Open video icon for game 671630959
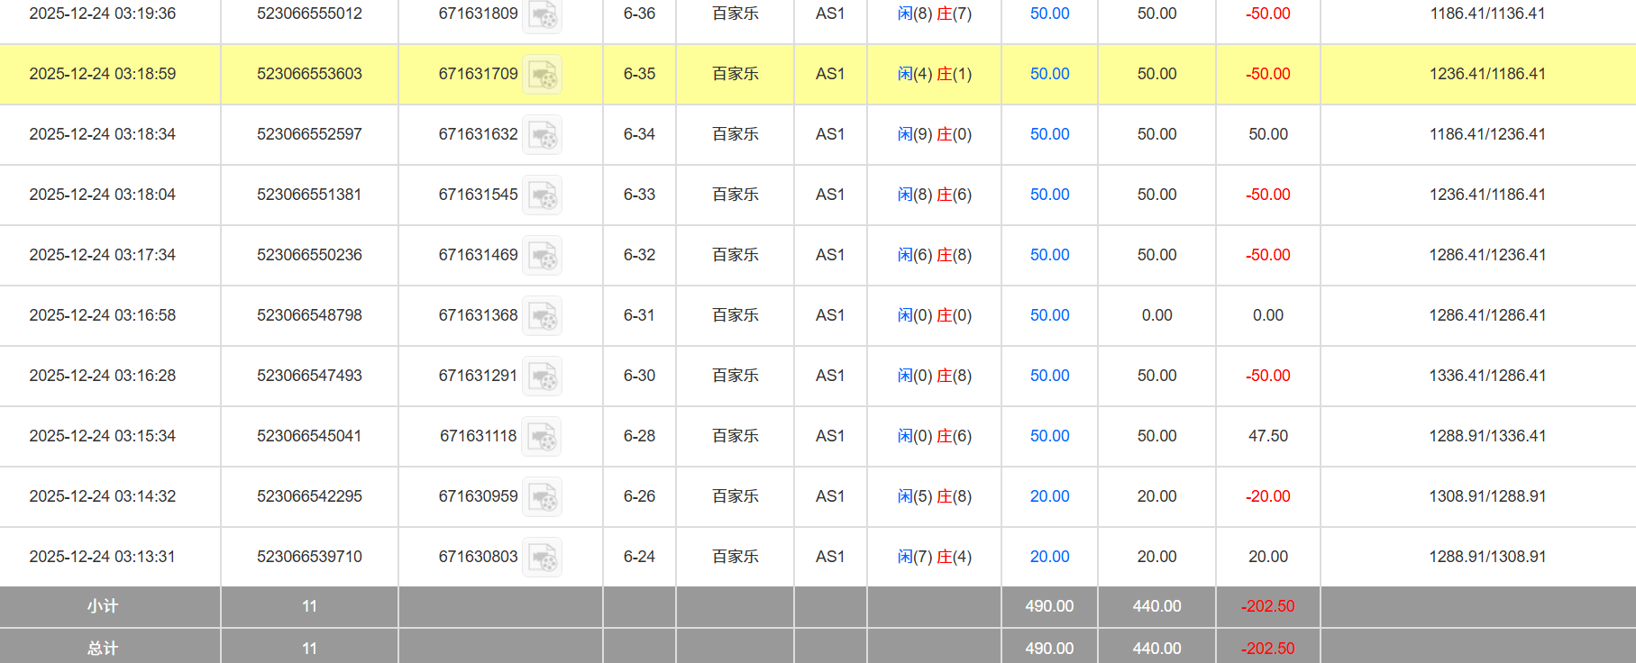 543,497
